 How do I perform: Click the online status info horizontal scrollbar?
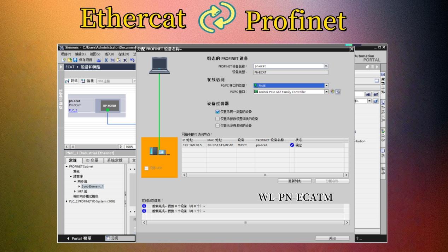pyautogui.click(x=246, y=222)
